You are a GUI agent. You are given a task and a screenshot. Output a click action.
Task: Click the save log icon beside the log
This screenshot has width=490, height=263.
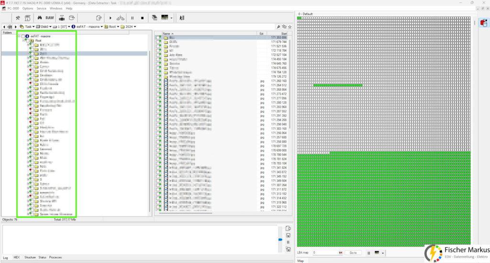(288, 235)
